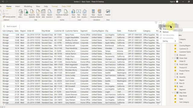Click the scroll-right arrow under the table
Image resolution: width=193 pixels, height=108 pixels.
(x=158, y=104)
